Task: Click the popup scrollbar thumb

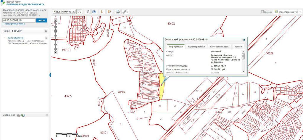Action: pyautogui.click(x=243, y=56)
